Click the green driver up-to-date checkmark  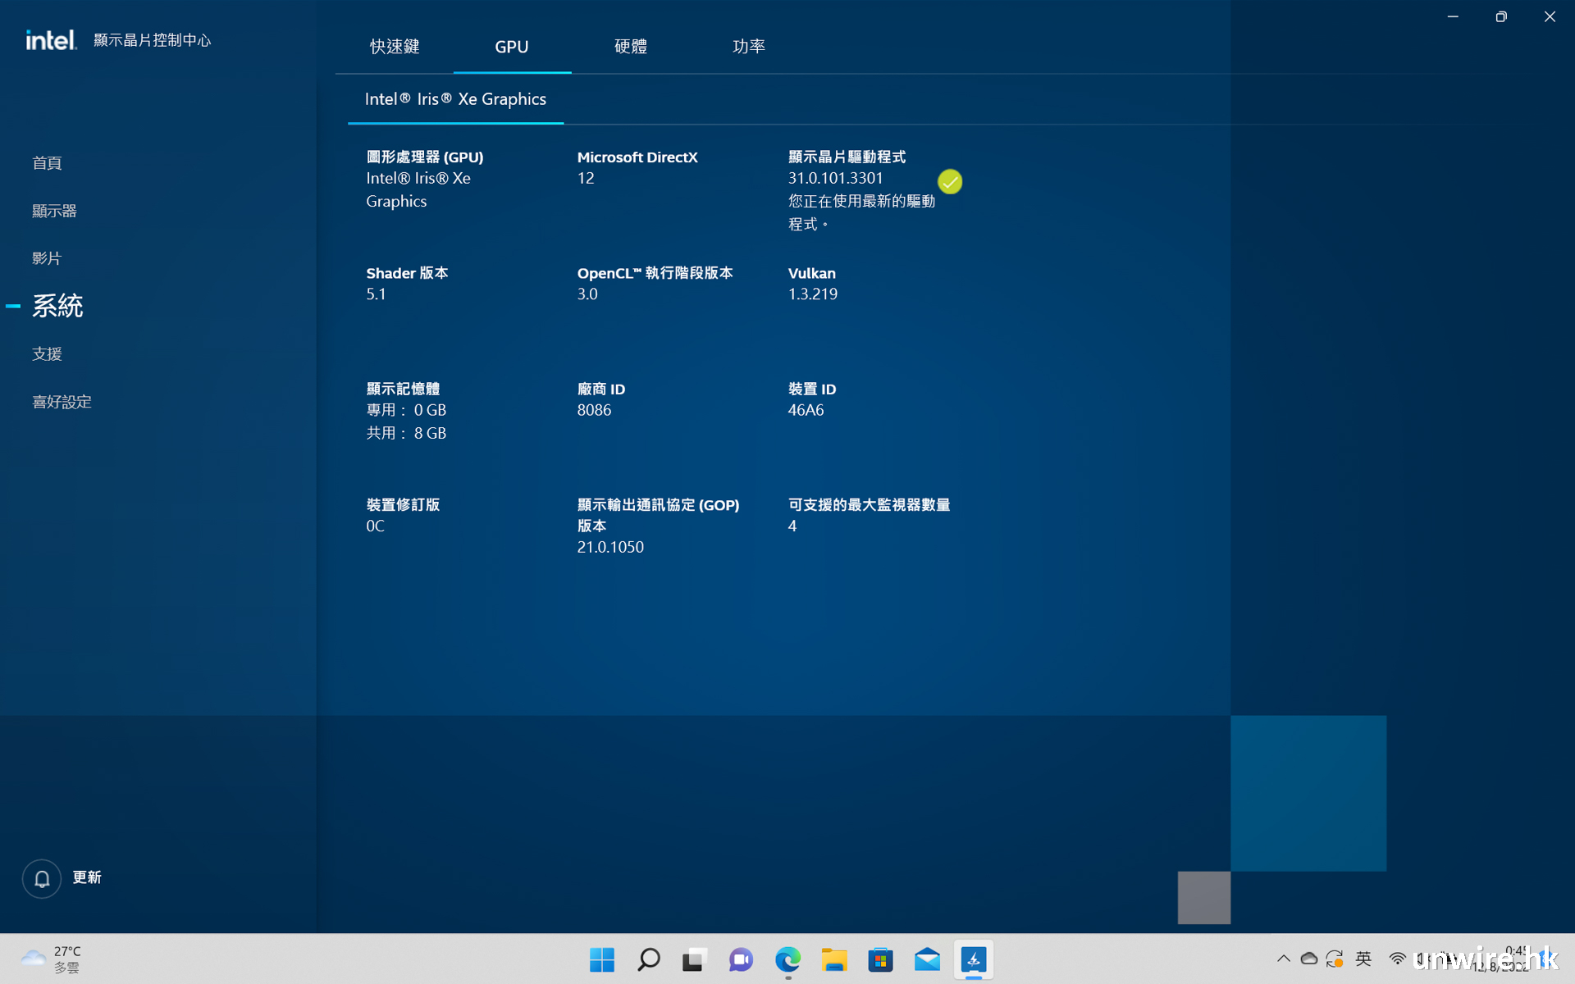pyautogui.click(x=949, y=181)
